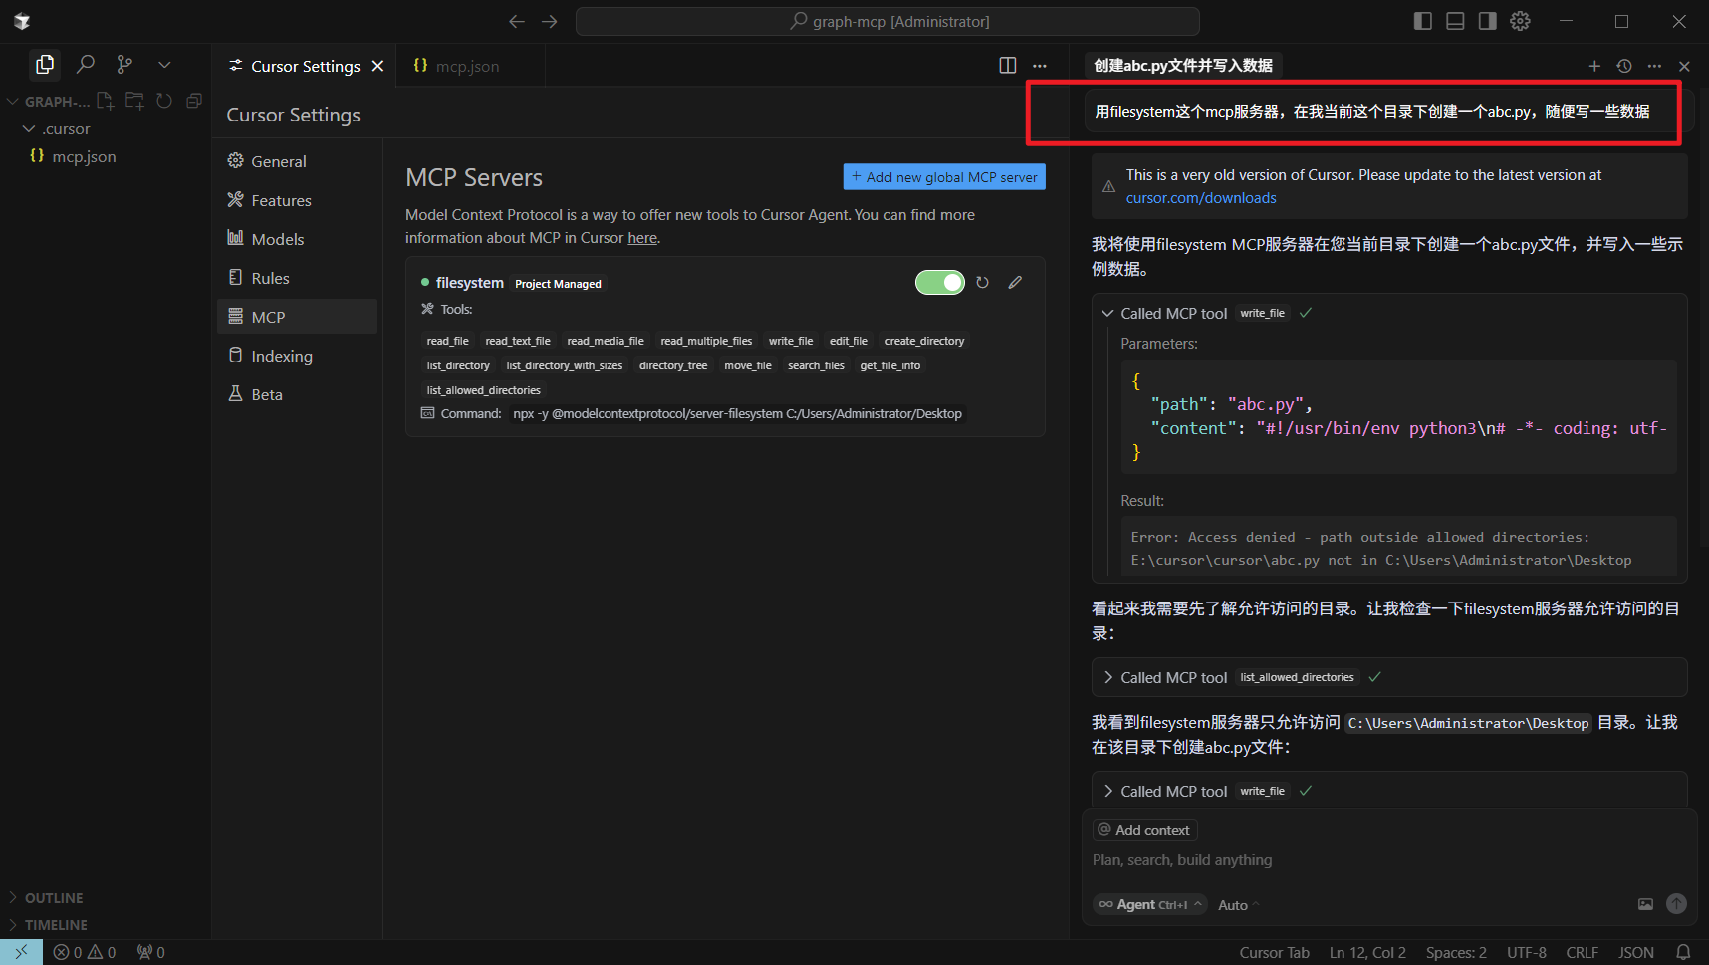The image size is (1709, 965).
Task: Click New File icon in explorer header
Action: point(106,101)
